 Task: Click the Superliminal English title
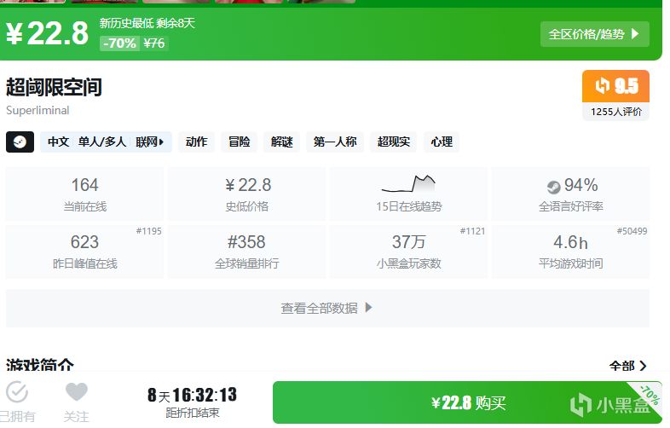pyautogui.click(x=38, y=110)
